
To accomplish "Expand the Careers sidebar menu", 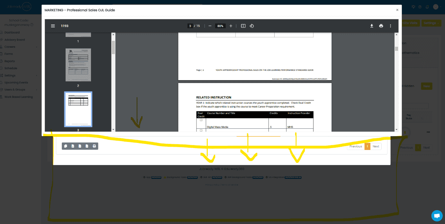I will tap(19, 47).
